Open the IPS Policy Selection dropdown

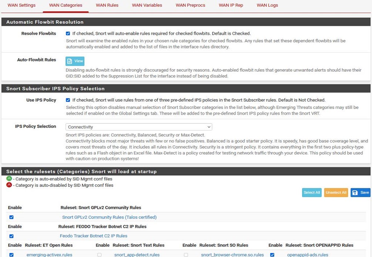[139, 127]
